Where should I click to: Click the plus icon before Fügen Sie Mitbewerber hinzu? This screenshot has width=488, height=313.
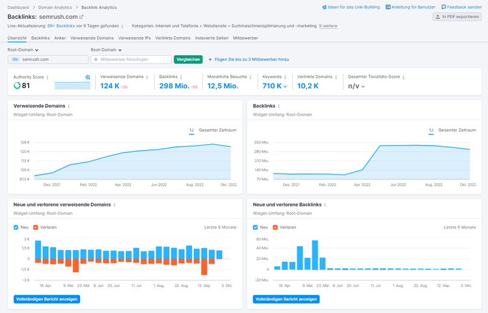[210, 59]
